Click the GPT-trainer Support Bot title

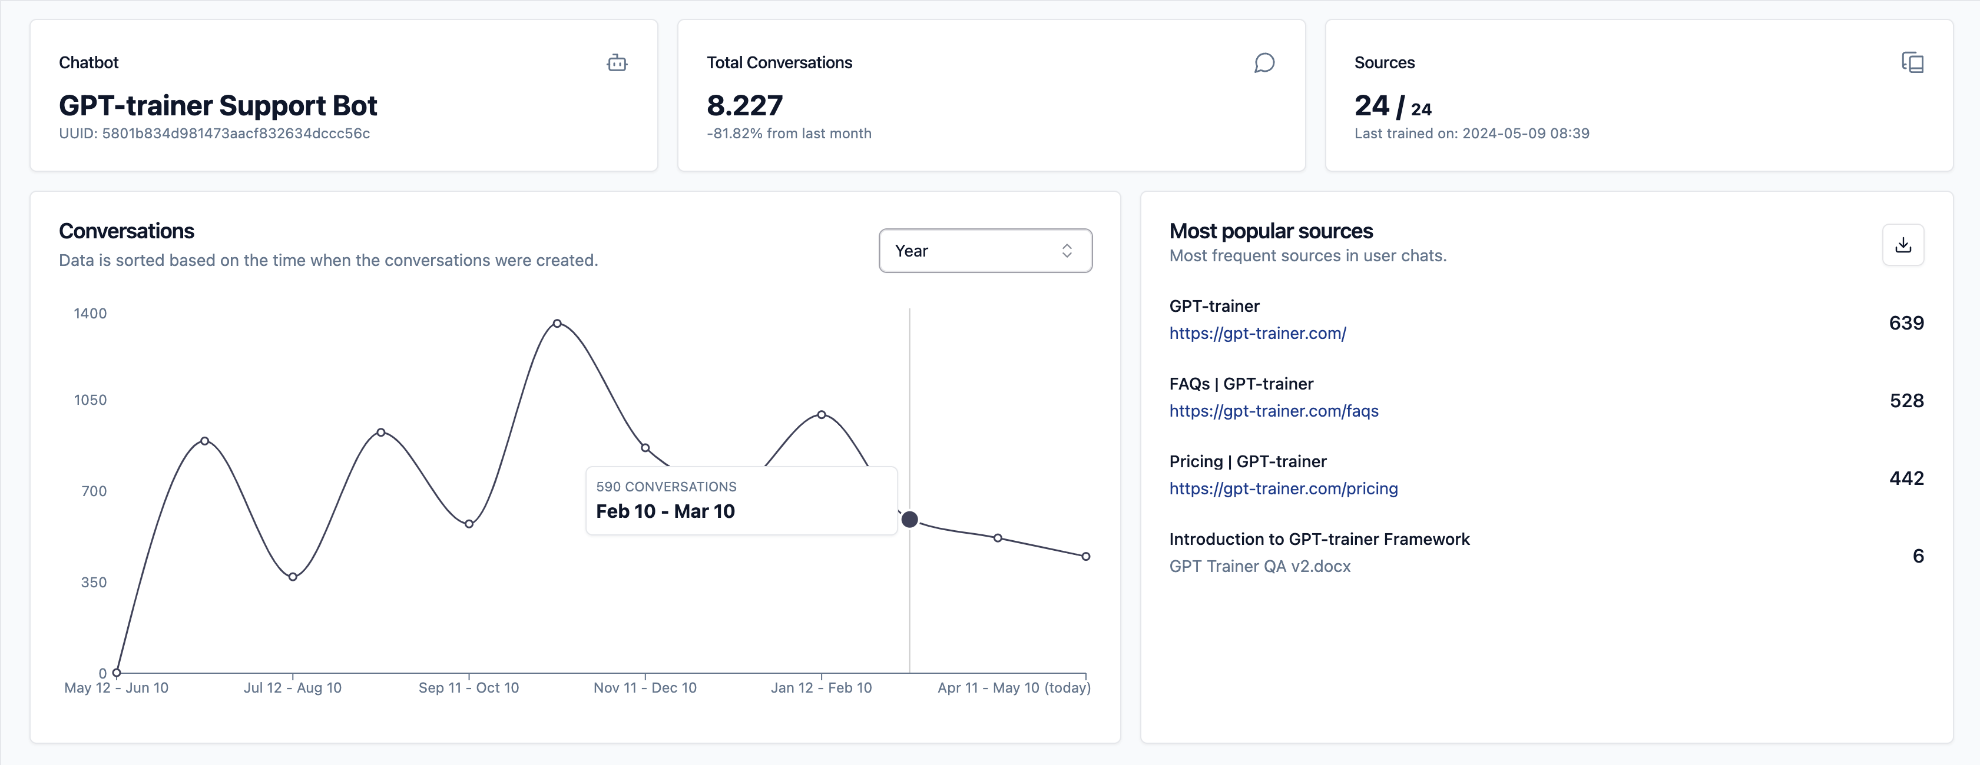(x=217, y=105)
